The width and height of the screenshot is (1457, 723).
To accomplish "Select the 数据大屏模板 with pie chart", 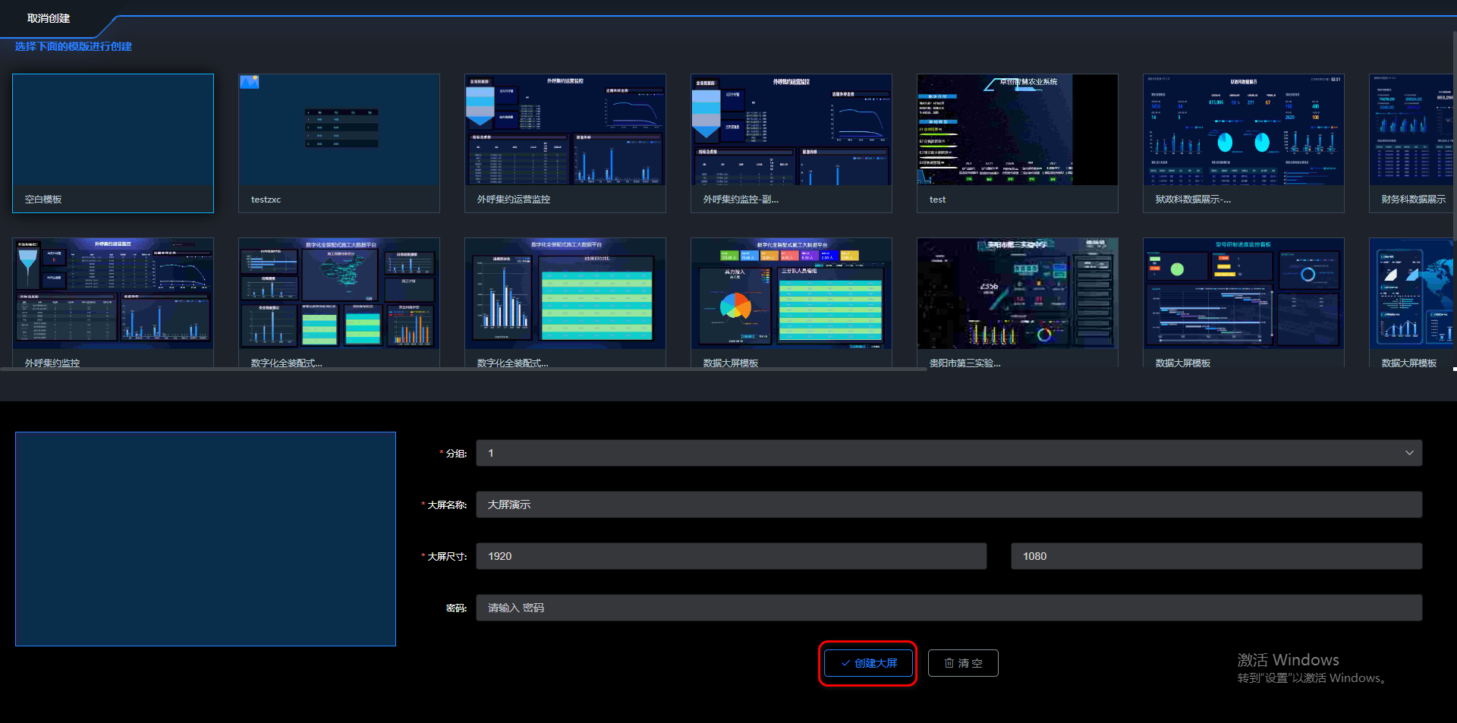I will click(791, 303).
